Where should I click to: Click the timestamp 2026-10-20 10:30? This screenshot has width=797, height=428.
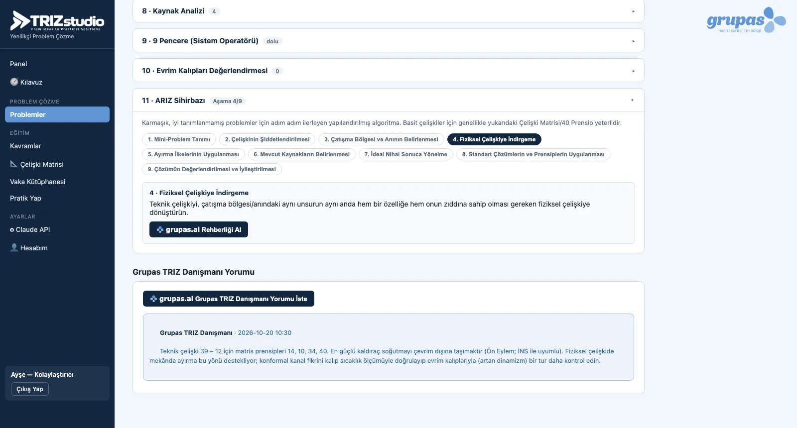click(x=265, y=333)
